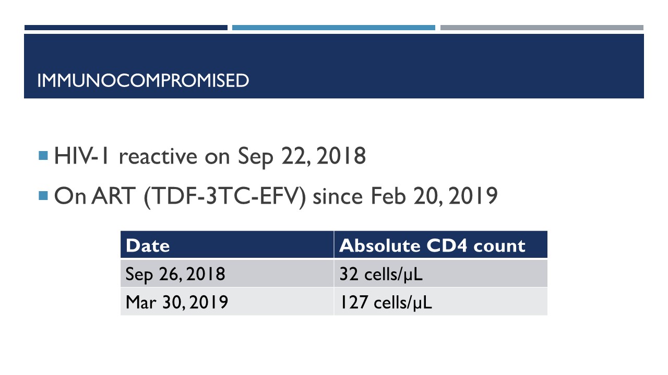This screenshot has width=668, height=375.
Task: Select the Date table header cell
Action: (x=227, y=245)
